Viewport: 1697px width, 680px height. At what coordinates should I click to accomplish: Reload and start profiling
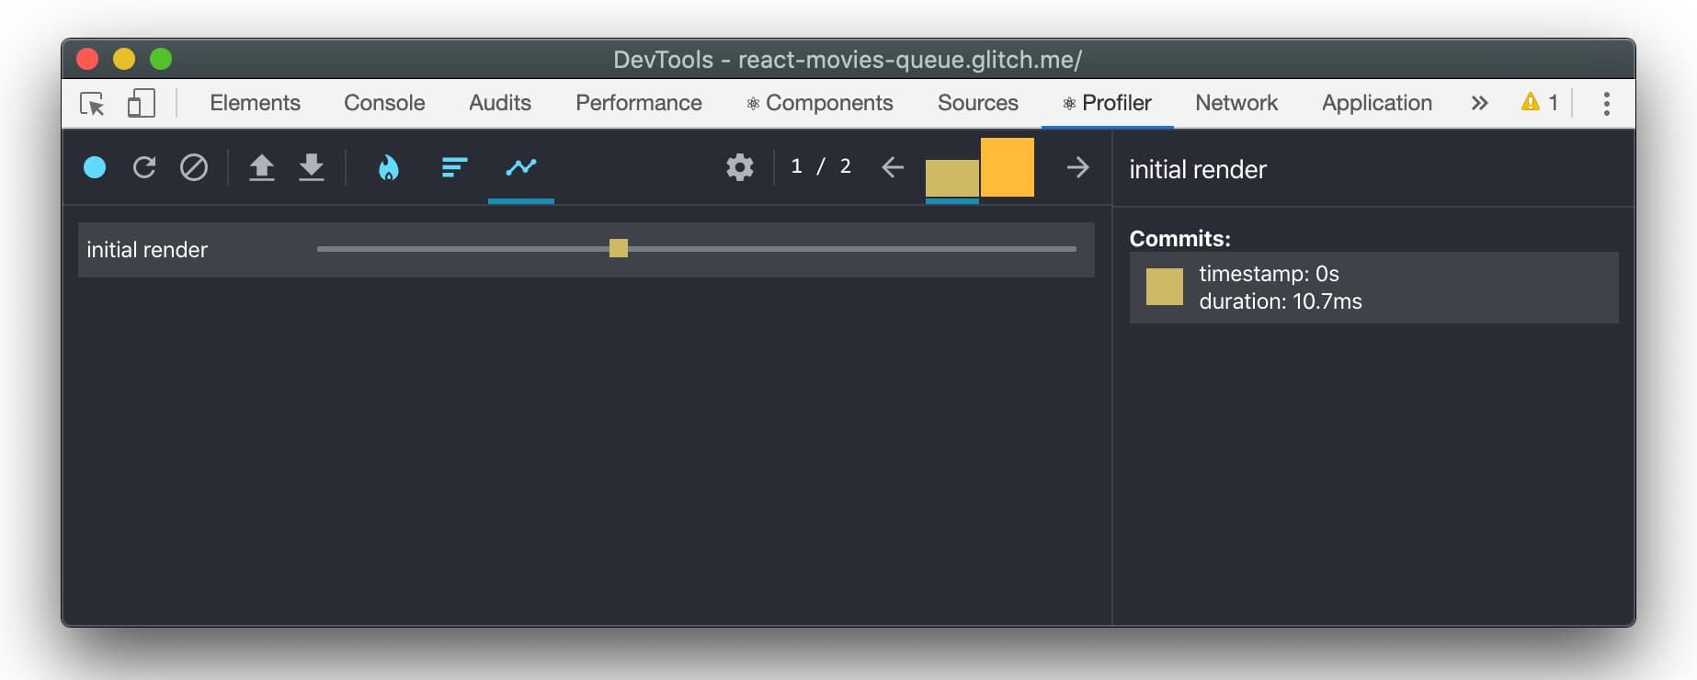[144, 167]
